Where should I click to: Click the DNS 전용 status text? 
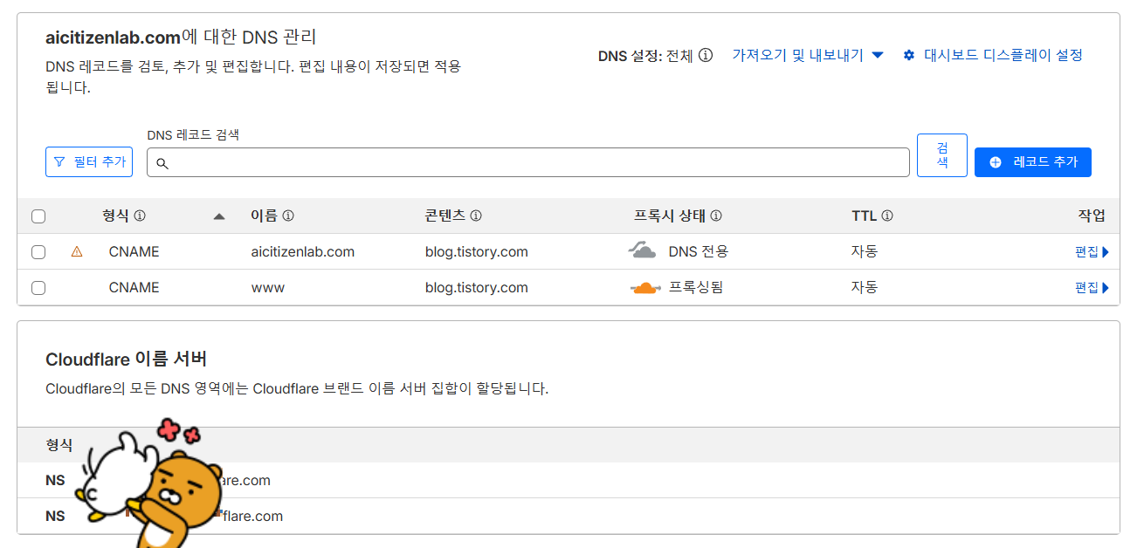pos(699,252)
